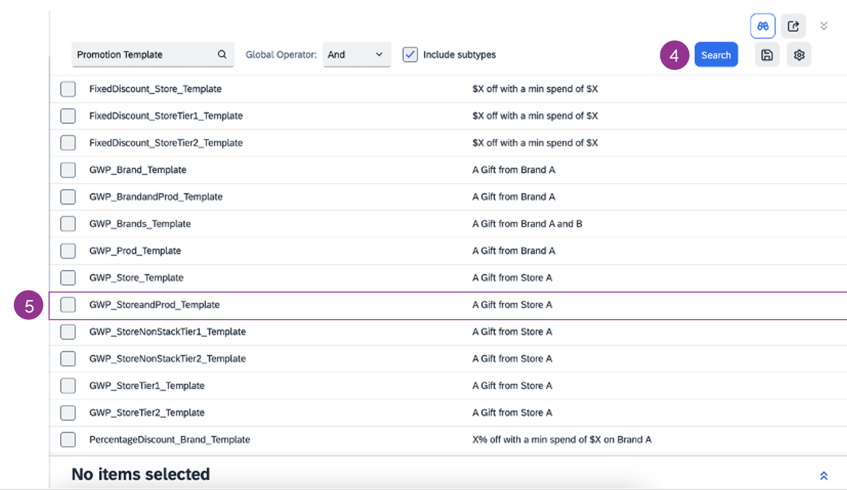The image size is (847, 490).
Task: Click the binoculars advanced search icon
Action: click(762, 26)
